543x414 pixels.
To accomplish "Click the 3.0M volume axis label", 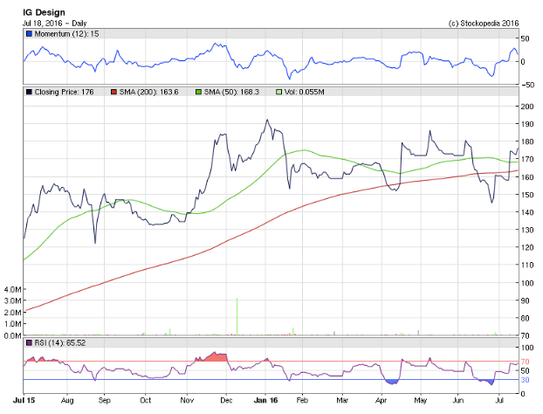I will [x=12, y=300].
